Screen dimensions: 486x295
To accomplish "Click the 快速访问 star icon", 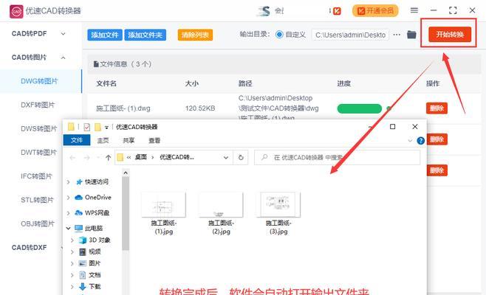I will 79,182.
